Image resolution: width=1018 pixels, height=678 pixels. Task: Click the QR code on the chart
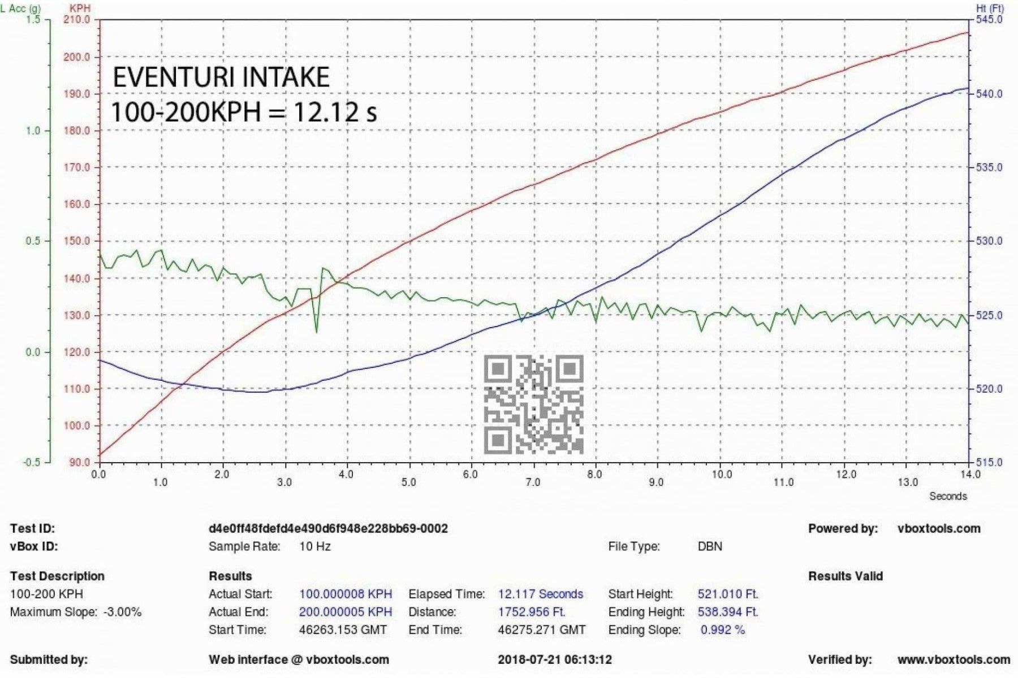click(533, 405)
